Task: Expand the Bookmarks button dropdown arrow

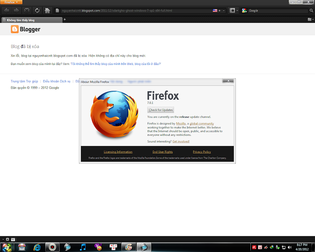Action: coord(237,11)
